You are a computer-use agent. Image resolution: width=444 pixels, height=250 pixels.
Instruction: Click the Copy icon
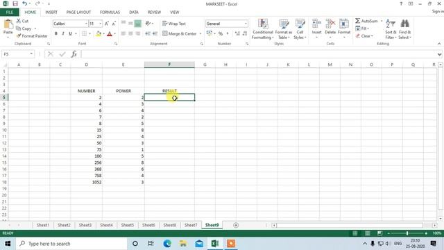[19, 28]
